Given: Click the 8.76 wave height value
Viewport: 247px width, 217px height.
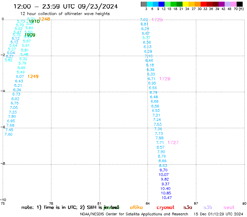Looking at the screenshot, I should (x=162, y=156).
